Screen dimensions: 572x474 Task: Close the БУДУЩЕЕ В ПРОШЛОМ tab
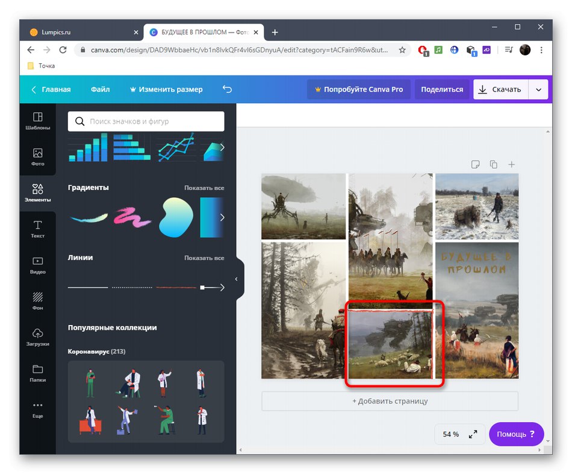click(x=256, y=32)
